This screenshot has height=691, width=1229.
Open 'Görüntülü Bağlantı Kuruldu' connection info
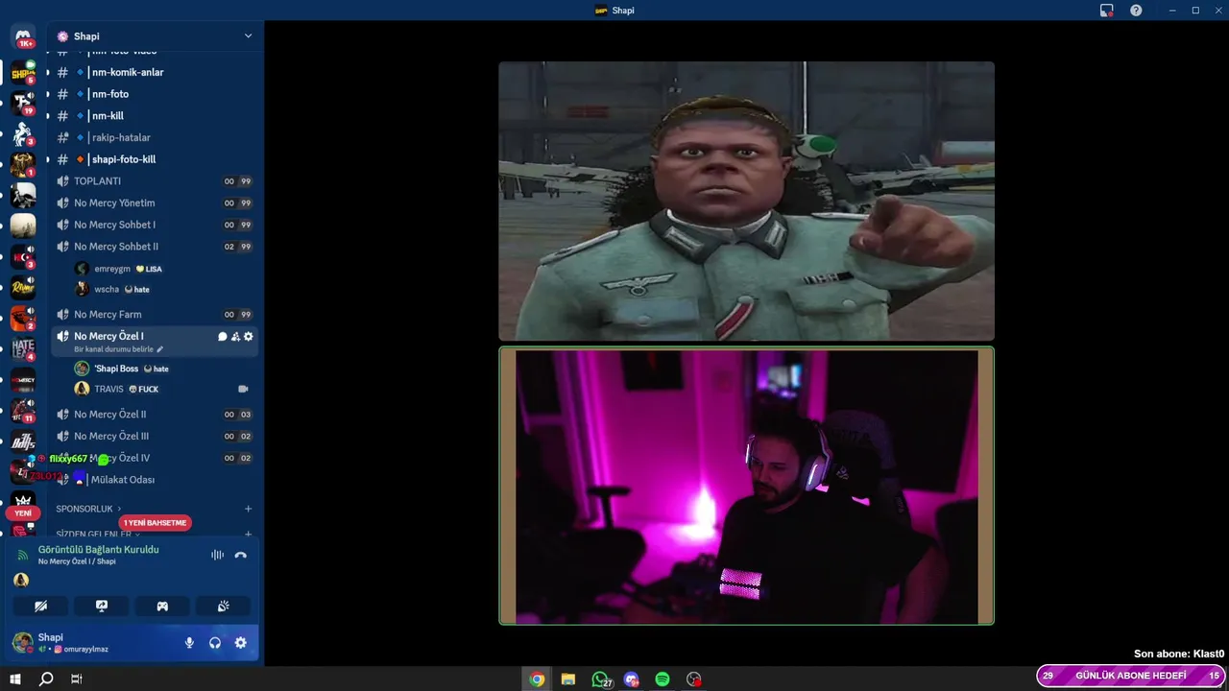98,550
